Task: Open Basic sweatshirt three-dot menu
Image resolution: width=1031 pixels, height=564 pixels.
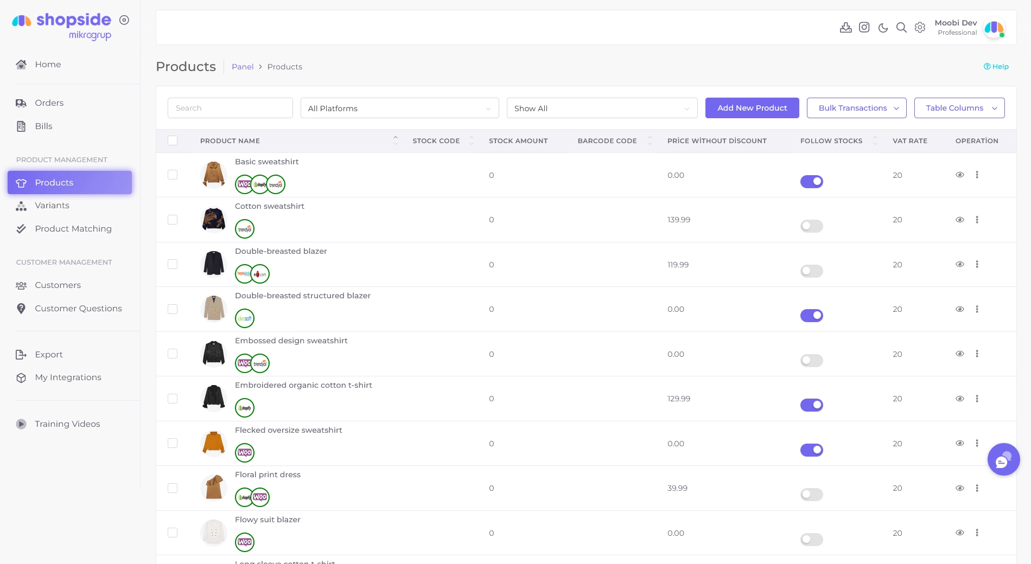Action: tap(977, 175)
